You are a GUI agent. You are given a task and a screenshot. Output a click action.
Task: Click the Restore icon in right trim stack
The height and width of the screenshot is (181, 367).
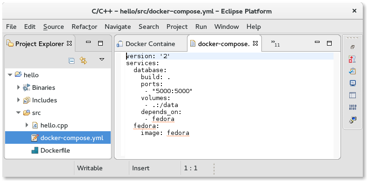pyautogui.click(x=353, y=47)
